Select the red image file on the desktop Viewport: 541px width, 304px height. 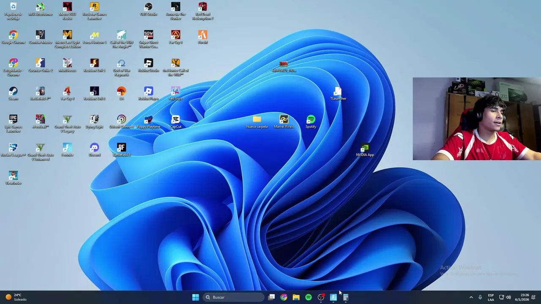pyautogui.click(x=284, y=65)
